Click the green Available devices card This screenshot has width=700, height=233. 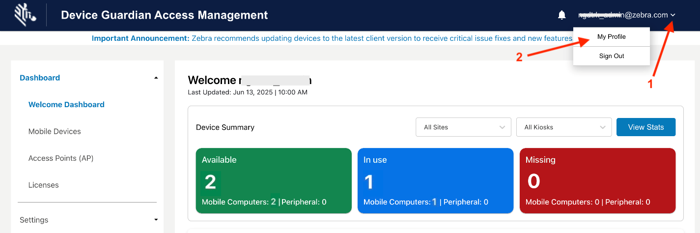pyautogui.click(x=273, y=181)
